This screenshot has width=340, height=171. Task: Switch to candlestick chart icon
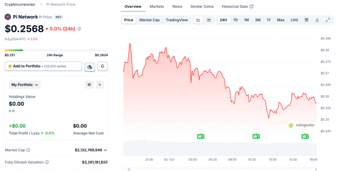(x=209, y=20)
